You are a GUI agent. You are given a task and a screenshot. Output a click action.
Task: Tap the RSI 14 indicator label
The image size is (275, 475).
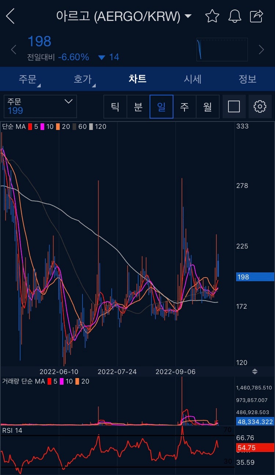pos(12,430)
